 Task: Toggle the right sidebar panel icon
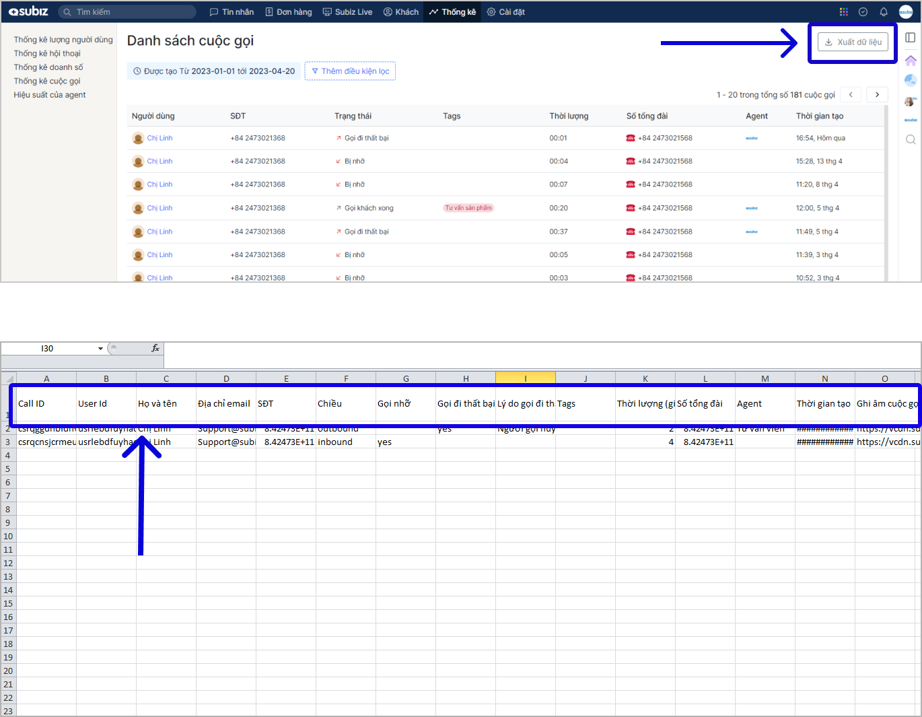pyautogui.click(x=910, y=38)
